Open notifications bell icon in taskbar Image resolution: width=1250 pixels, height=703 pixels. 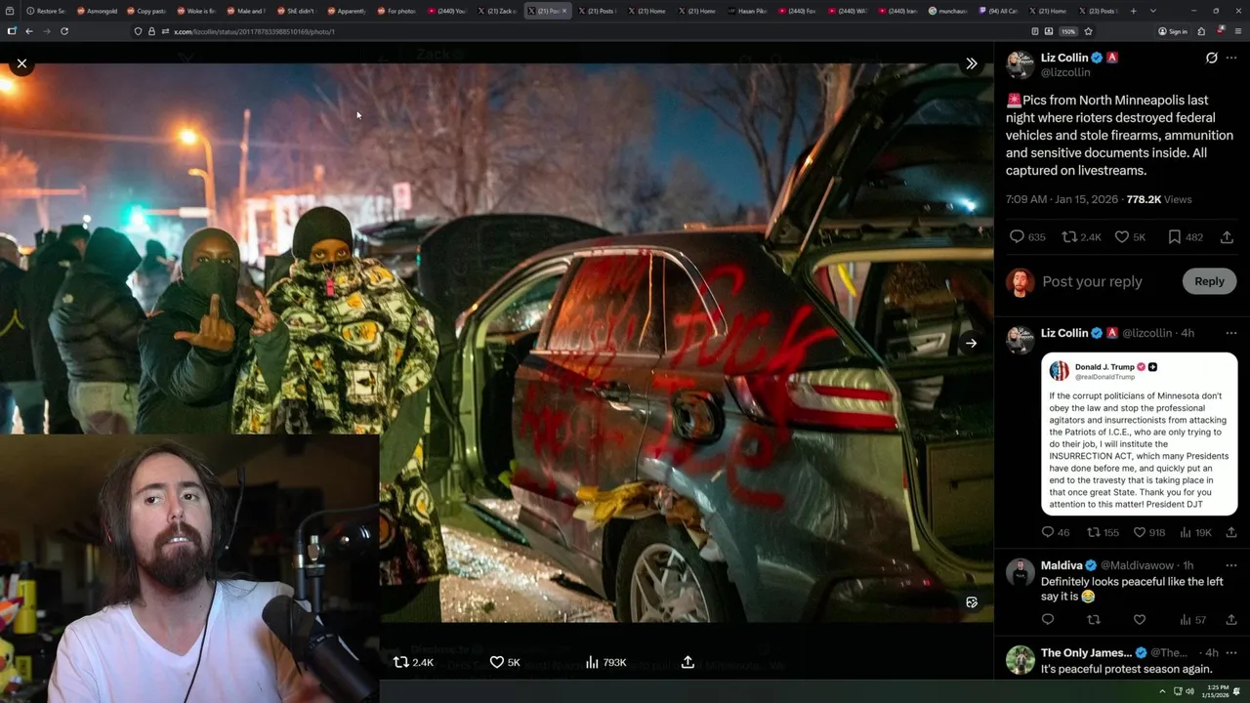[1236, 691]
